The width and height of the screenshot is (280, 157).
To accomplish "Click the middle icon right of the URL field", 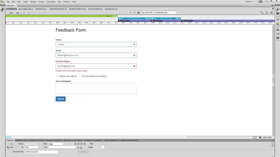I will pos(267,13).
